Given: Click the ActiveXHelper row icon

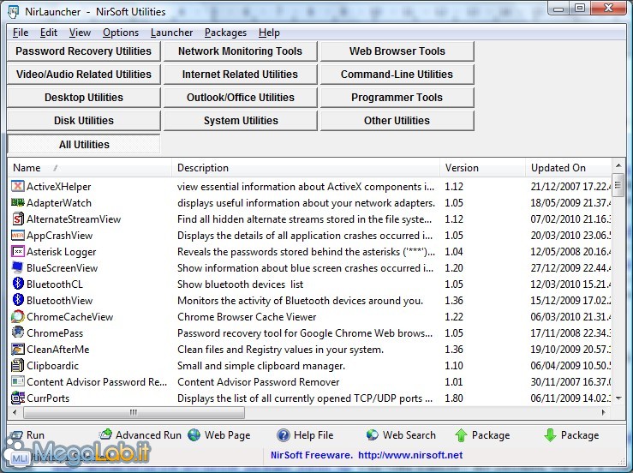Looking at the screenshot, I should [17, 186].
